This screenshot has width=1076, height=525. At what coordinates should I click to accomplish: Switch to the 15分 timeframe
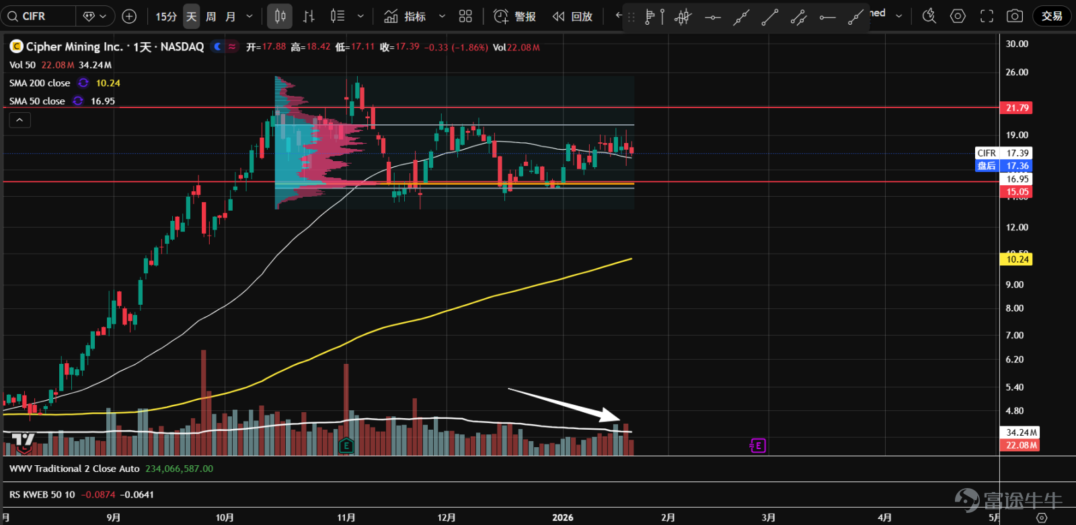(x=166, y=16)
